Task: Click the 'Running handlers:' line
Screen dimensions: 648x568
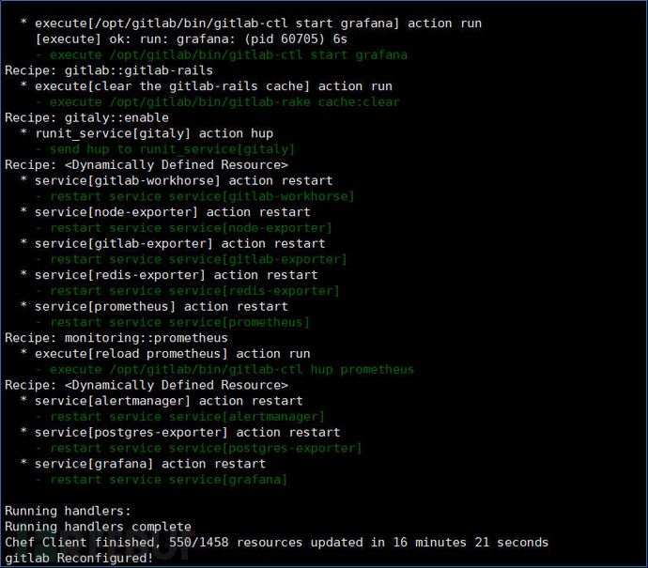Action: pos(68,511)
